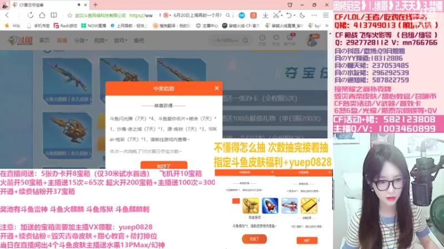Confirm the 中奖信息 dialog with 知道了
Viewport: 444px width, 249px height.
coord(164,165)
